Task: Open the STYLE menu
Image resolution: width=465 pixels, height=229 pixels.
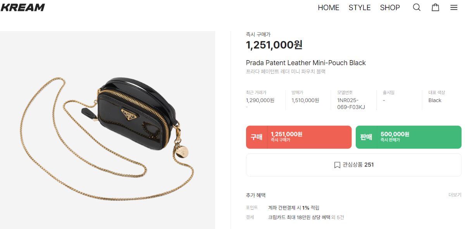Action: pyautogui.click(x=360, y=8)
